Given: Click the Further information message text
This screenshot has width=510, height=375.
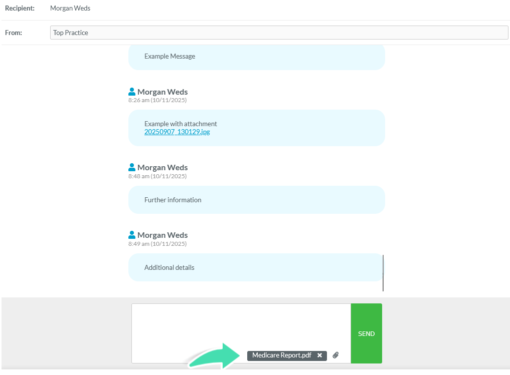Looking at the screenshot, I should 173,200.
